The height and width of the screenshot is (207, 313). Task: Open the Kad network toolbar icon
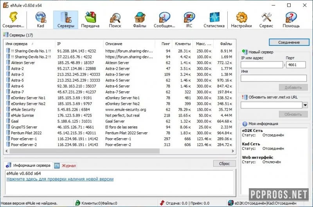41,20
